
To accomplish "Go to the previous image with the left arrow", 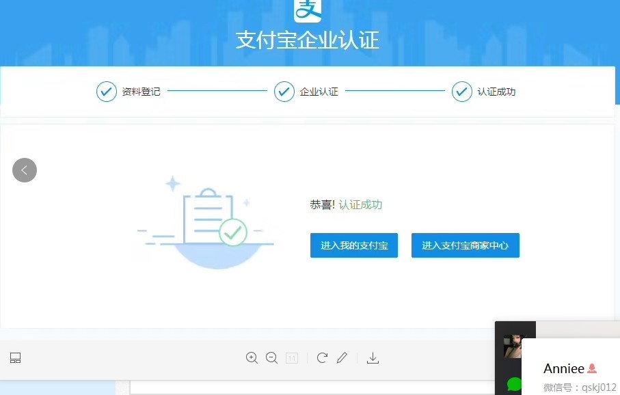I will pos(25,170).
